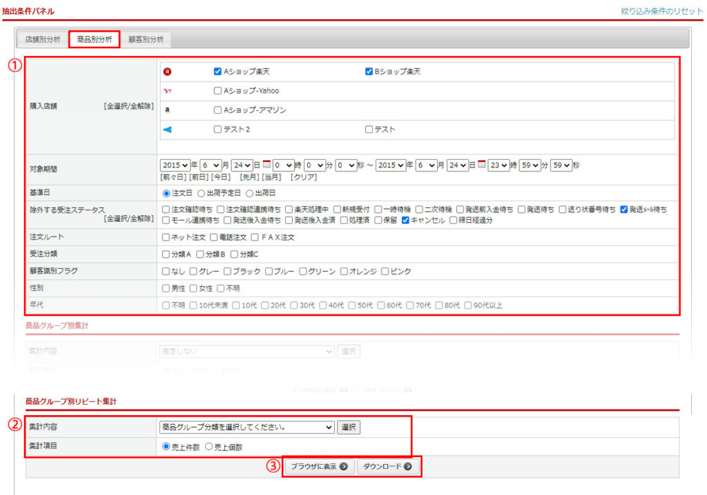Check the Aショップ-Yahoo checkbox

pos(217,91)
